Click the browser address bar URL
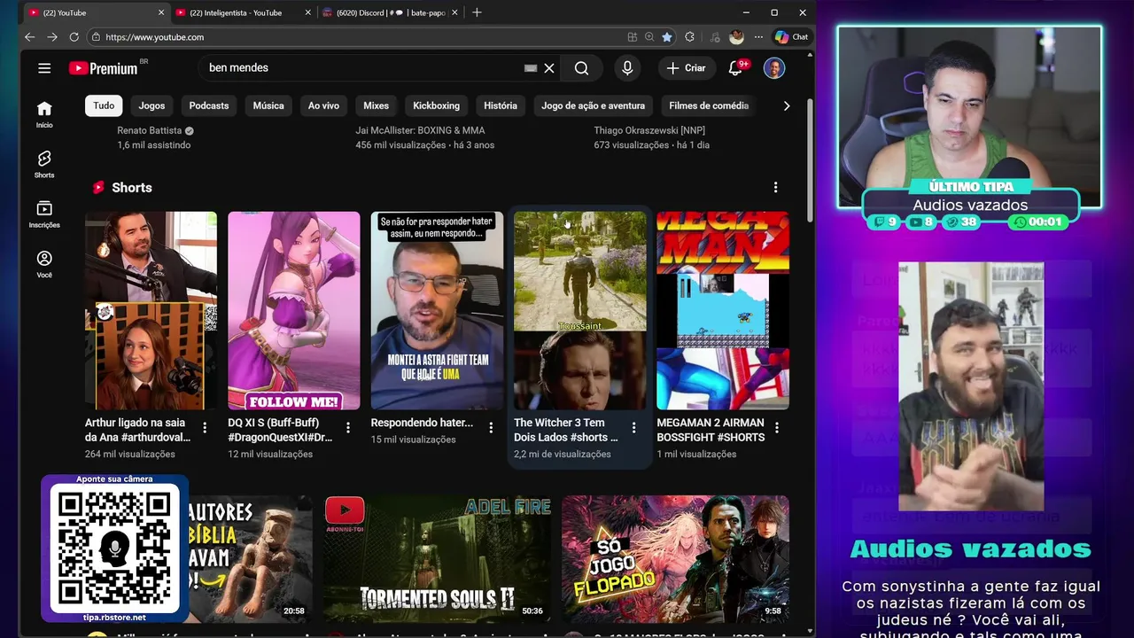Image resolution: width=1134 pixels, height=638 pixels. pyautogui.click(x=155, y=37)
